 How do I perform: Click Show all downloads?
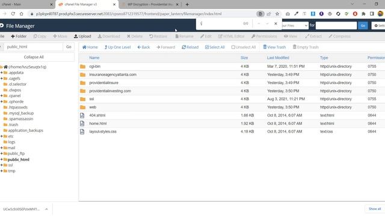(x=375, y=209)
